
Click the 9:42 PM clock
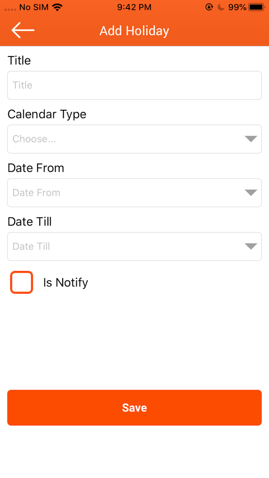(134, 7)
